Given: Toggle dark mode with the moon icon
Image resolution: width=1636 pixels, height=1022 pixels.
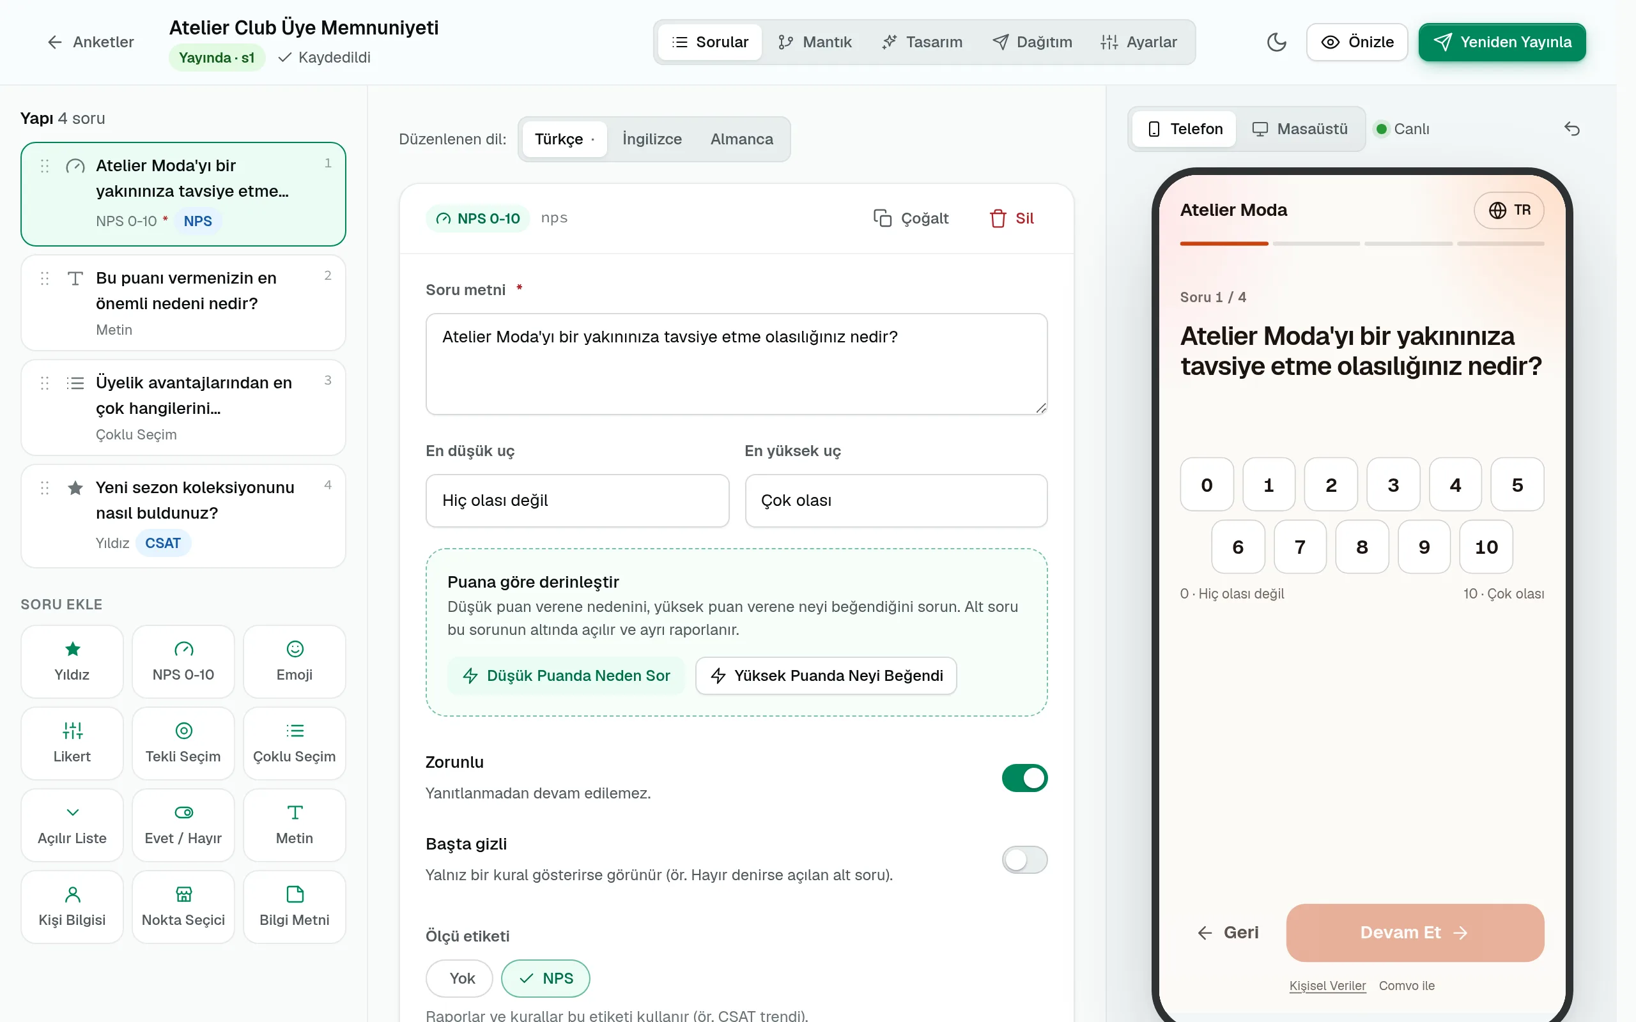Looking at the screenshot, I should [1276, 42].
